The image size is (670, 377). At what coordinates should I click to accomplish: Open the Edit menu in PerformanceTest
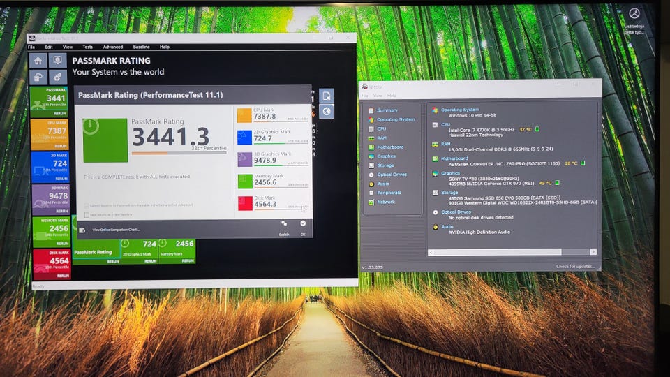(x=49, y=47)
